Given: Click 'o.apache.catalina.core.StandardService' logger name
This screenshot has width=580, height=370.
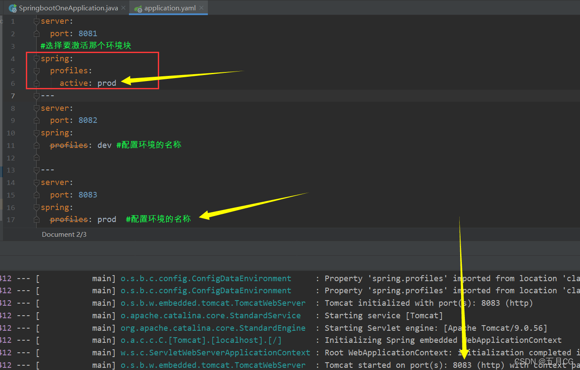Looking at the screenshot, I should (x=210, y=316).
